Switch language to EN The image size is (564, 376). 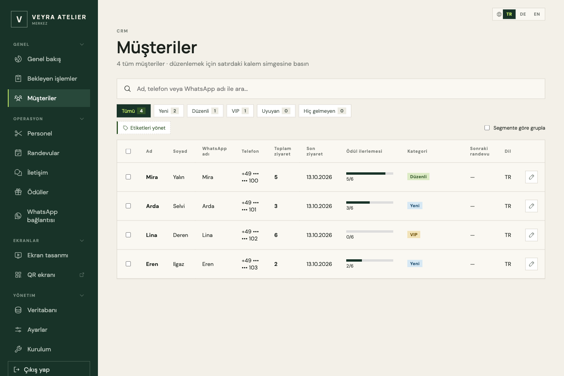[537, 14]
